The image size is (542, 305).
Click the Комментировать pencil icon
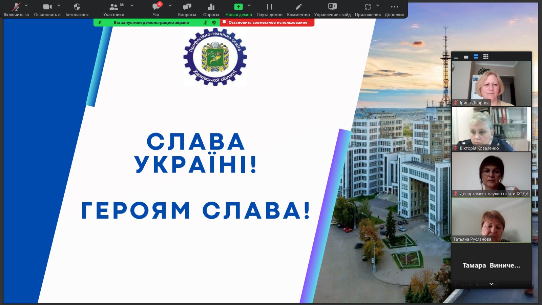tap(298, 9)
